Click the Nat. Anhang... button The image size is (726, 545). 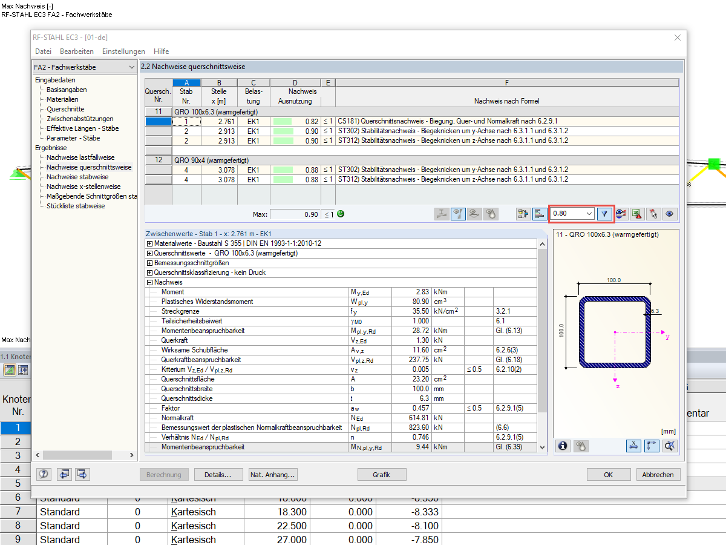tap(273, 475)
